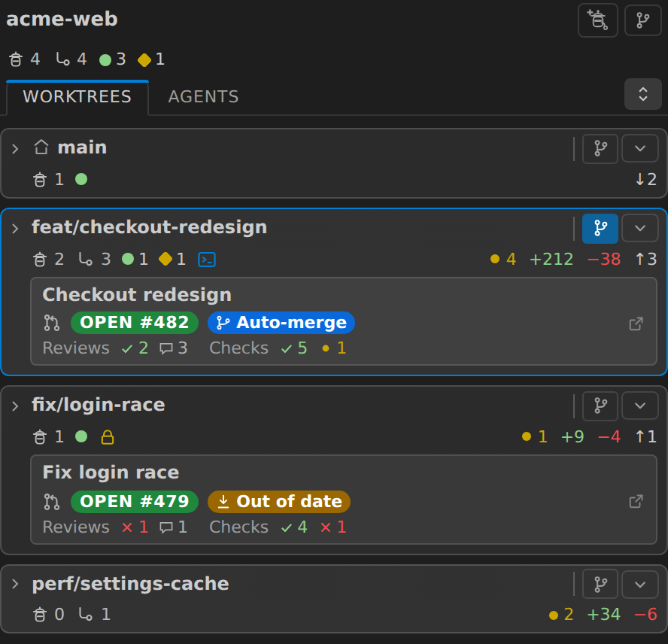The width and height of the screenshot is (668, 644).
Task: Click the Out of date badge
Action: click(279, 502)
